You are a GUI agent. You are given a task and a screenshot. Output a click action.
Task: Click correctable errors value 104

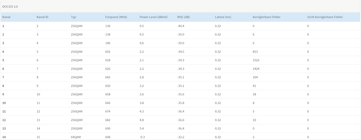[x=255, y=77]
